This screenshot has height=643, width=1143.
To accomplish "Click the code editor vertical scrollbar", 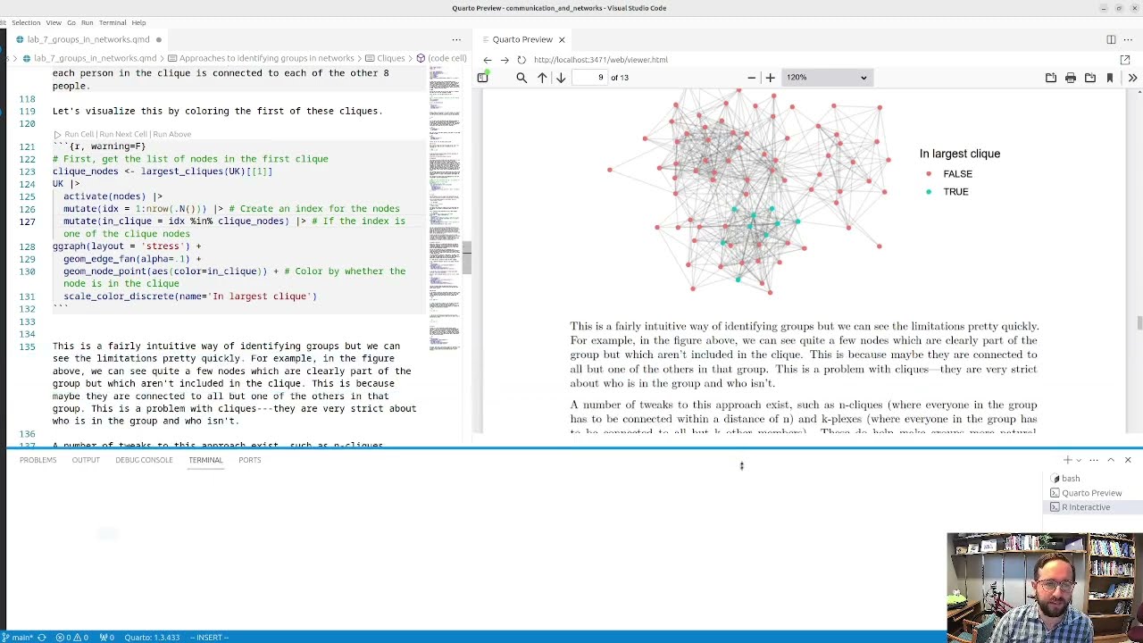I will point(465,257).
